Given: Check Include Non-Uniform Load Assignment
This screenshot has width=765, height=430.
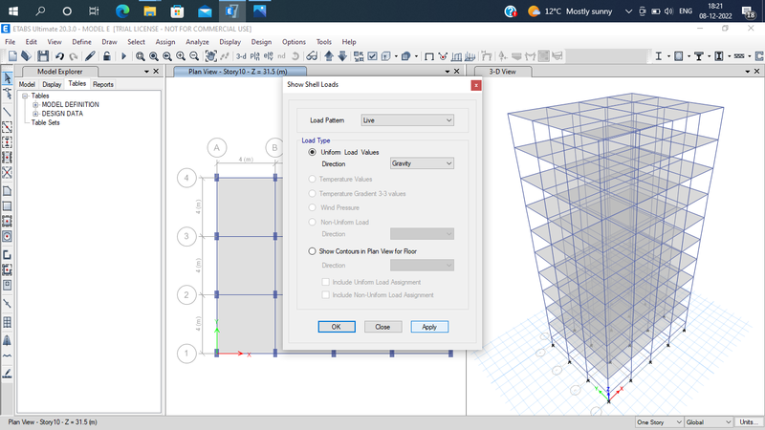Looking at the screenshot, I should pos(325,295).
